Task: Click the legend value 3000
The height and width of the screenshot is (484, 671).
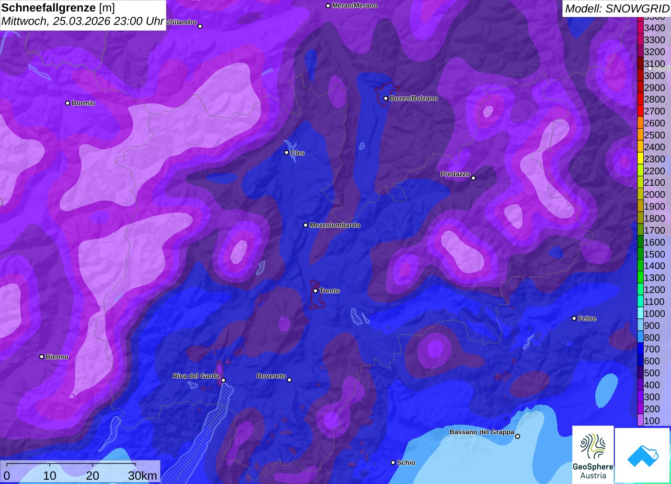Action: point(654,76)
